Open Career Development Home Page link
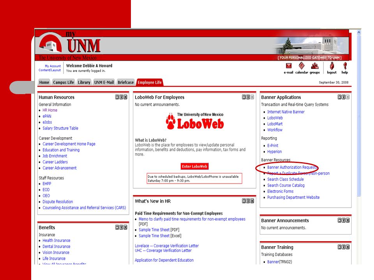 click(x=69, y=144)
